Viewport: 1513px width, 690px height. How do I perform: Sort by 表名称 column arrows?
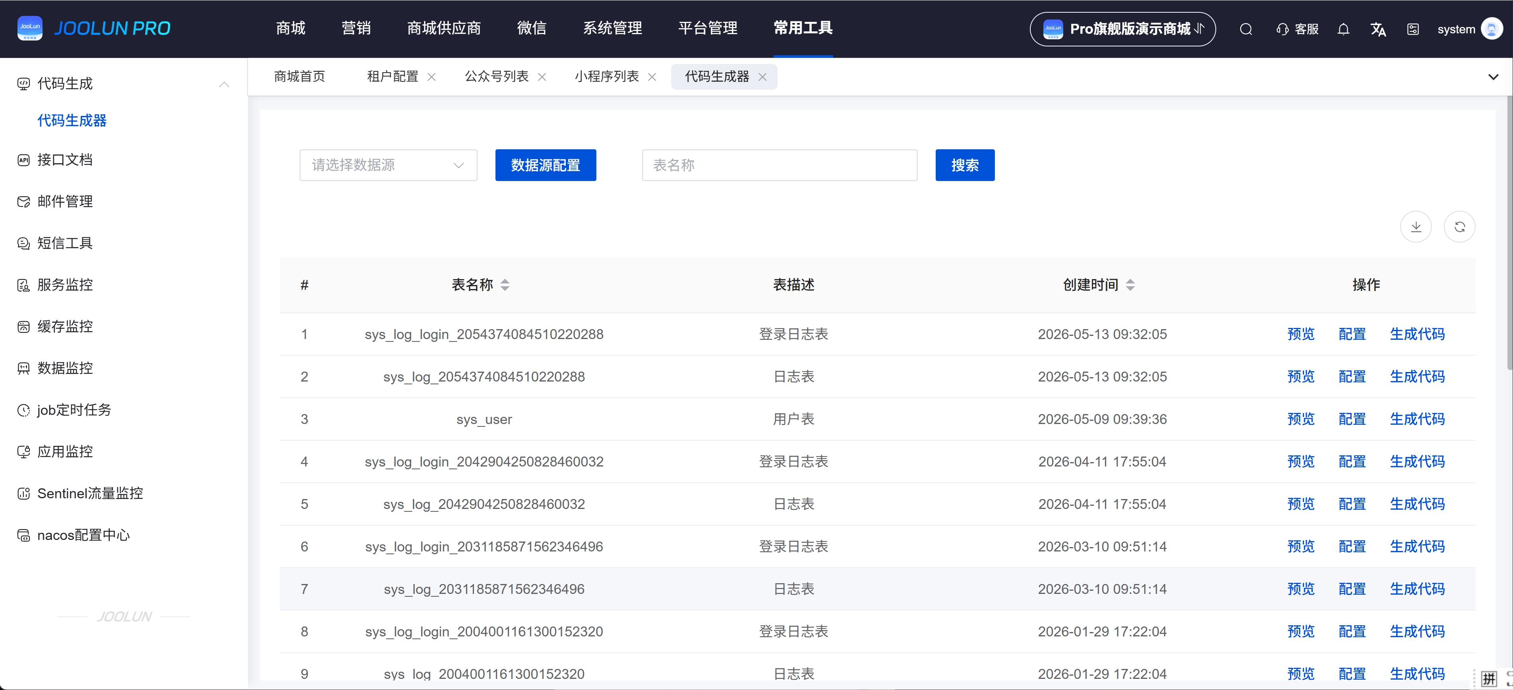(505, 285)
